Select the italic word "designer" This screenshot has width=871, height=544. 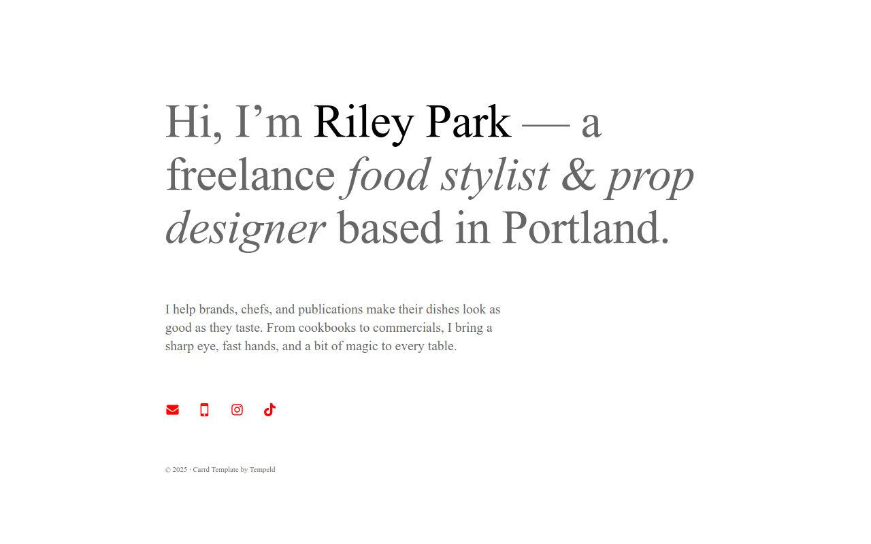tap(245, 228)
